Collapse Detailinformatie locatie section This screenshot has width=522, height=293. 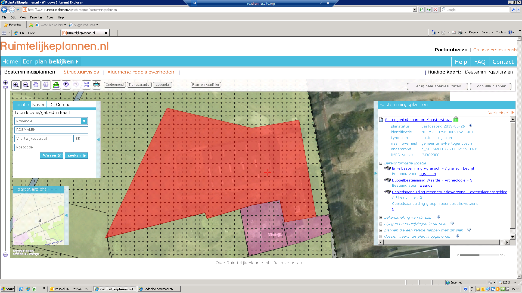pyautogui.click(x=381, y=163)
